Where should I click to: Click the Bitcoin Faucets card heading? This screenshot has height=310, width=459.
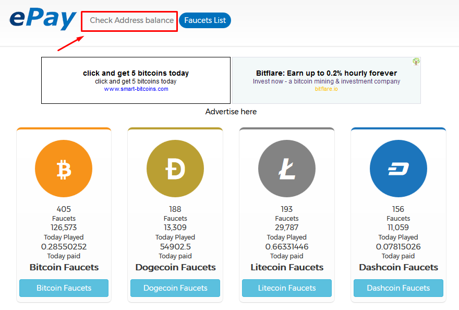(x=64, y=267)
